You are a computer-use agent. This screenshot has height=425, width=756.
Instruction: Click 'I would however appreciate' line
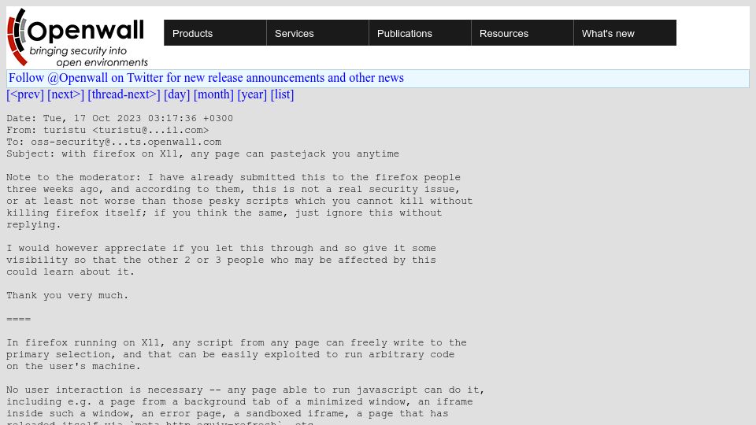[x=221, y=248]
